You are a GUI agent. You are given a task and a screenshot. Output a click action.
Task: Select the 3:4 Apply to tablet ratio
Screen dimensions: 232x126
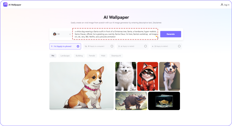pos(132,46)
